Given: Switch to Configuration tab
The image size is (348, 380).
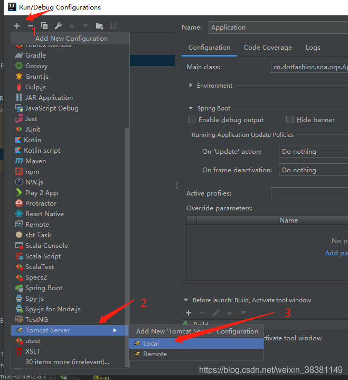Looking at the screenshot, I should 209,48.
